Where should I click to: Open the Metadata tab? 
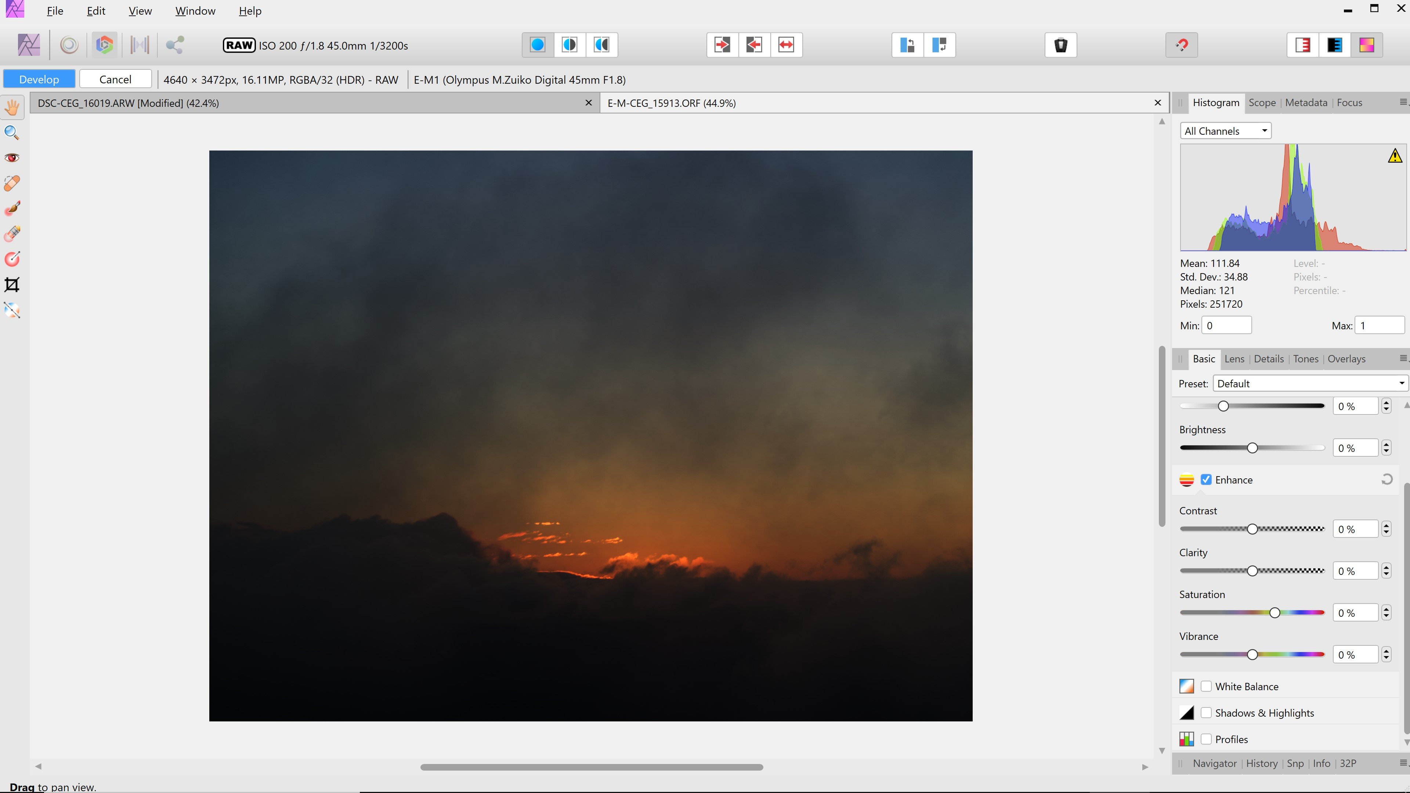tap(1306, 102)
